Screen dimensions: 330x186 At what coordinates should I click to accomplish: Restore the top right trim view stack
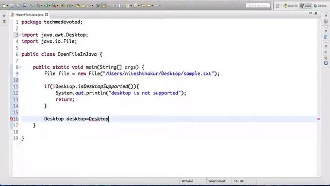point(326,16)
